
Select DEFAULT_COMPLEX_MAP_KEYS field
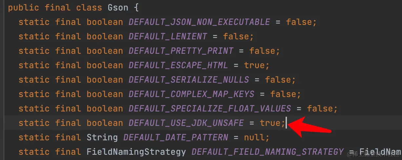(191, 94)
